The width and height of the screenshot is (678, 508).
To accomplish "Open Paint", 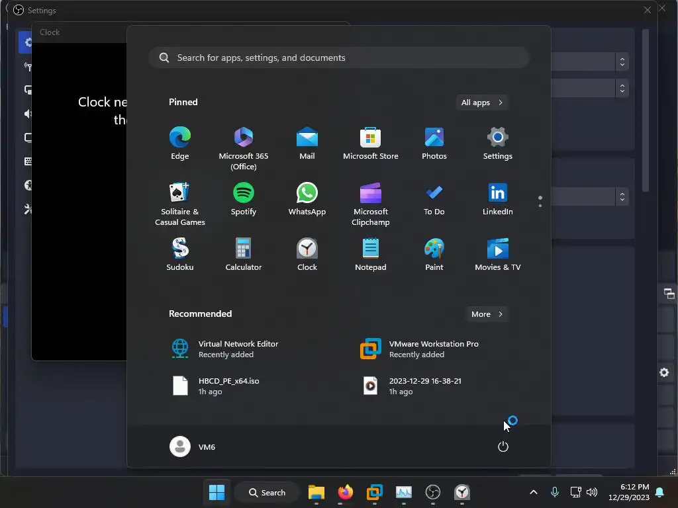I will pos(434,255).
